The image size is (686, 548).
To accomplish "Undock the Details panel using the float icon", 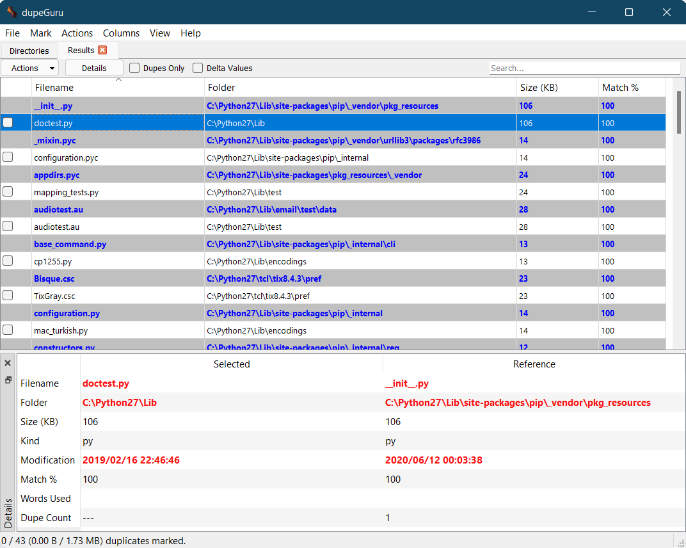I will coord(8,380).
